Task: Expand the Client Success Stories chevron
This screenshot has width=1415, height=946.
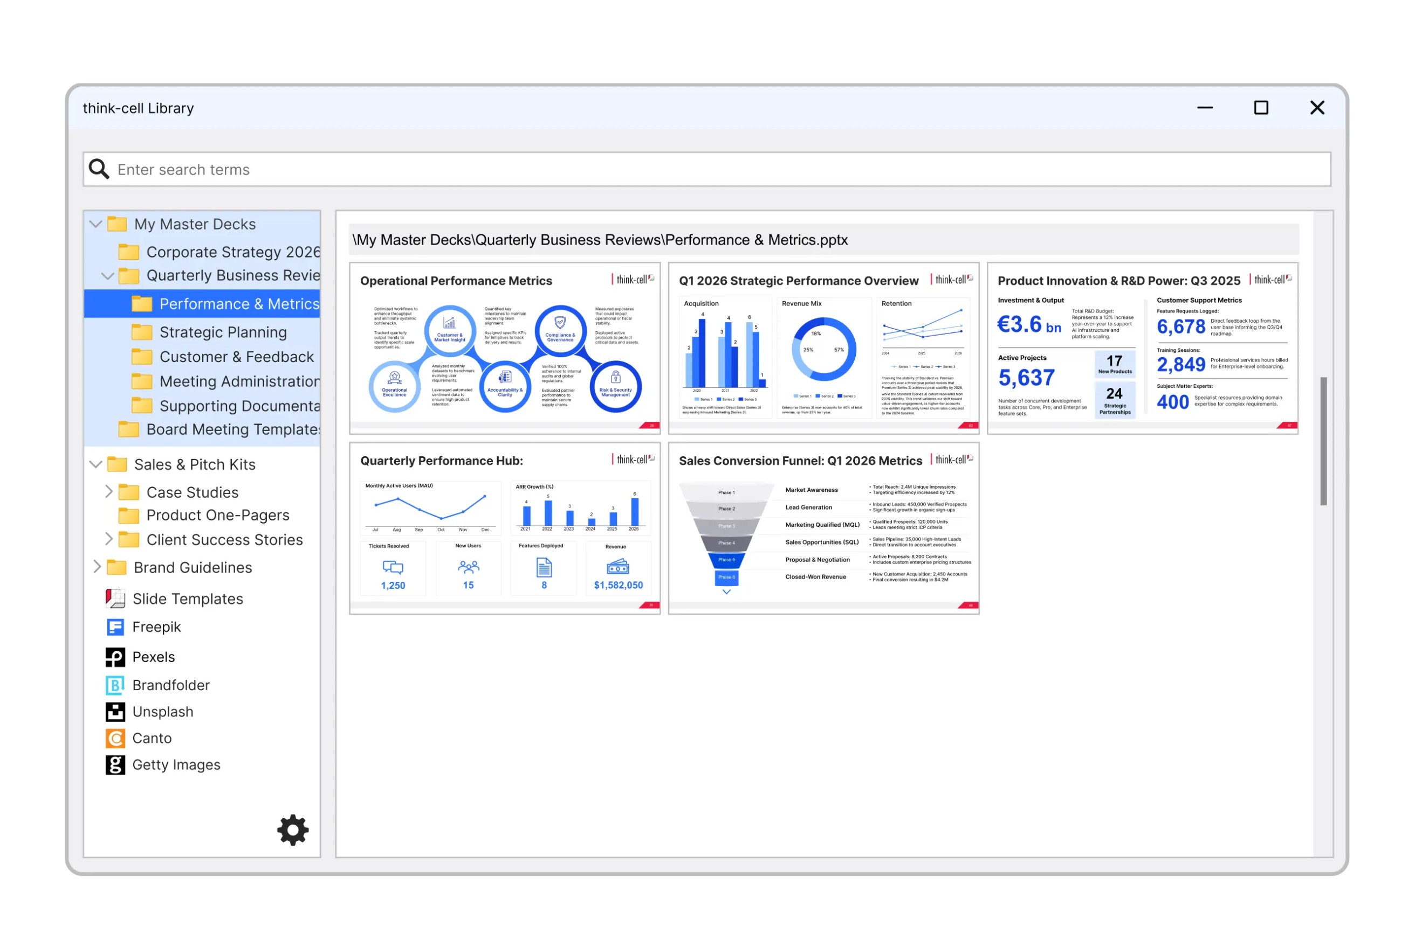Action: (x=109, y=539)
